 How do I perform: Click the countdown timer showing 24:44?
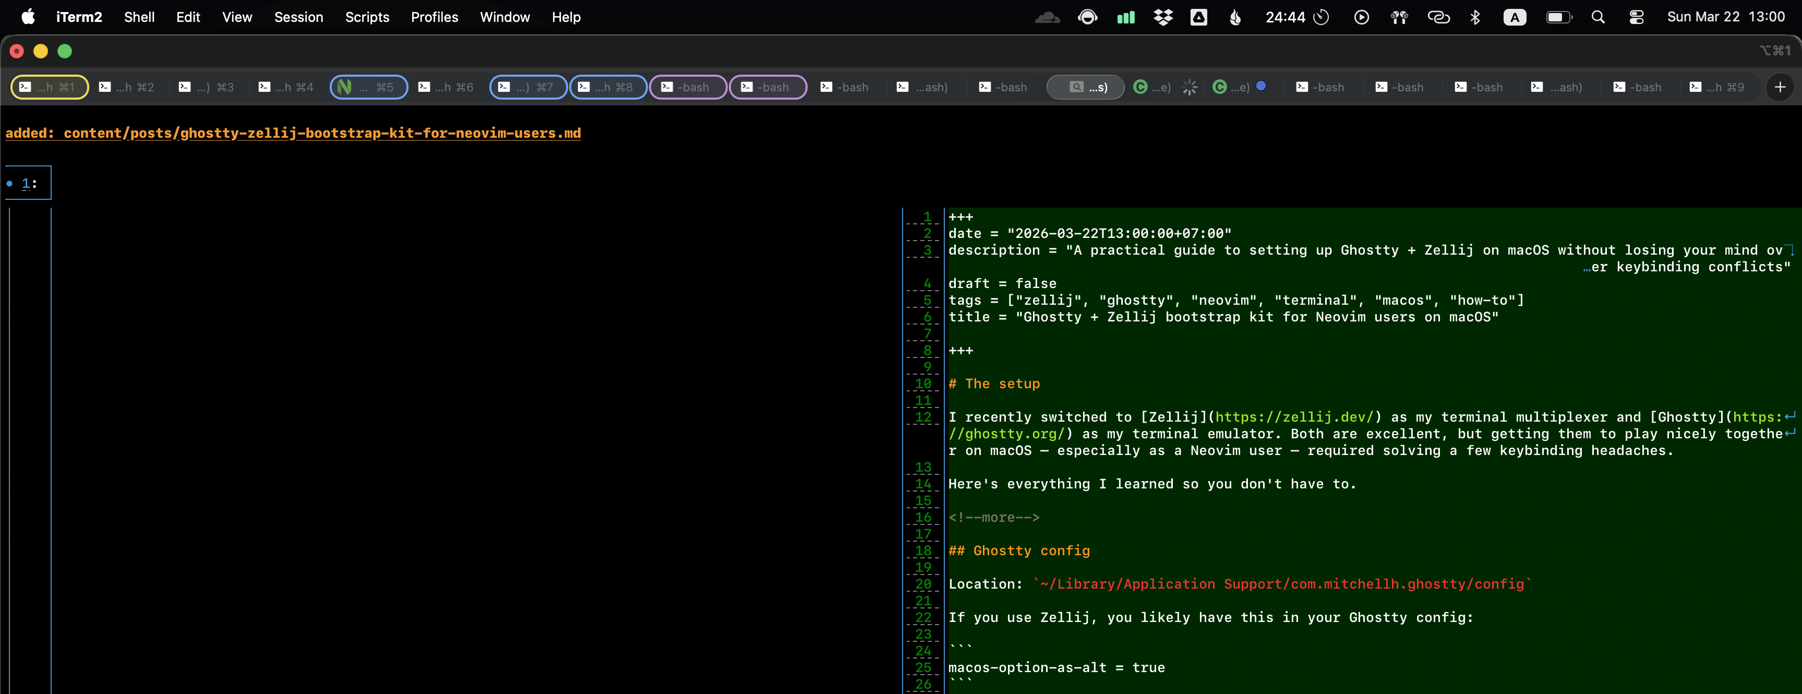pos(1284,17)
